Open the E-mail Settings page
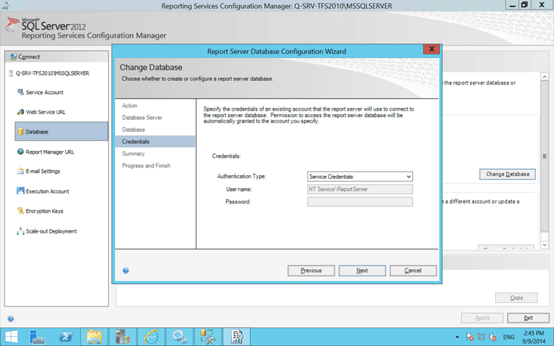Viewport: 554px width, 346px height. click(43, 171)
